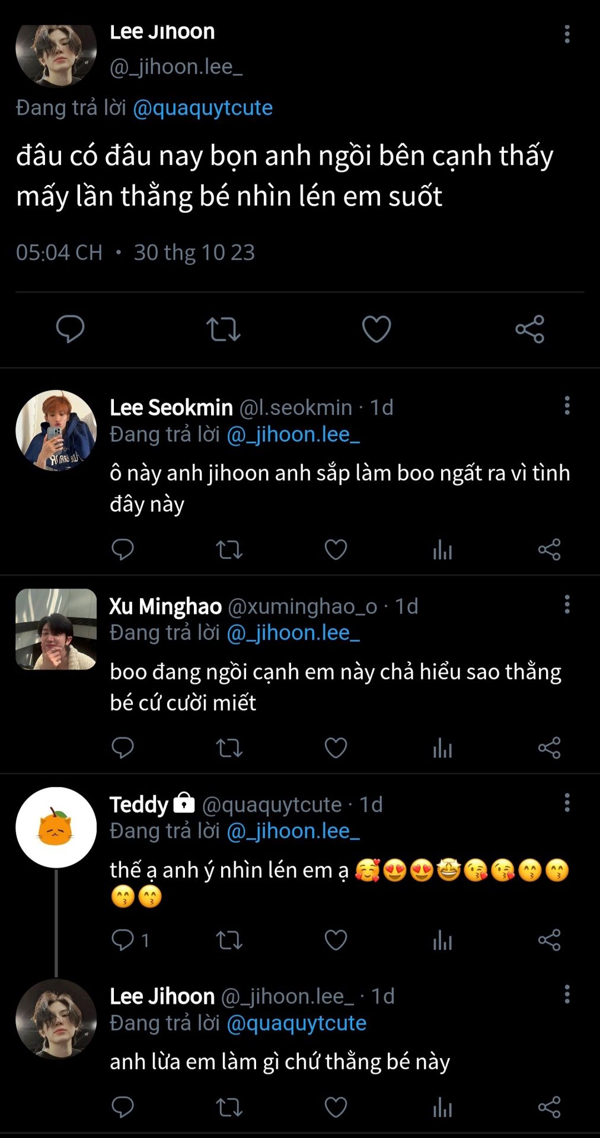The image size is (600, 1138).
Task: Open more options on Lee Seokmin's reply
Action: tap(567, 405)
